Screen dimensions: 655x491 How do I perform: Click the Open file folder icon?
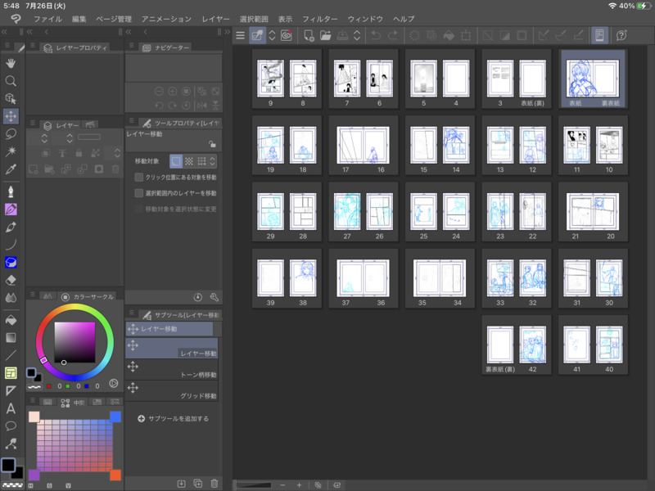[x=326, y=35]
